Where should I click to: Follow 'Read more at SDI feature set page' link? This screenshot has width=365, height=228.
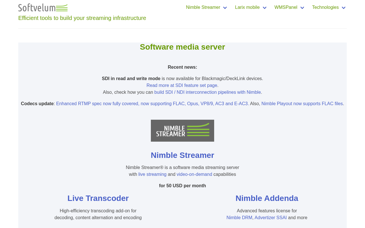pos(182,85)
